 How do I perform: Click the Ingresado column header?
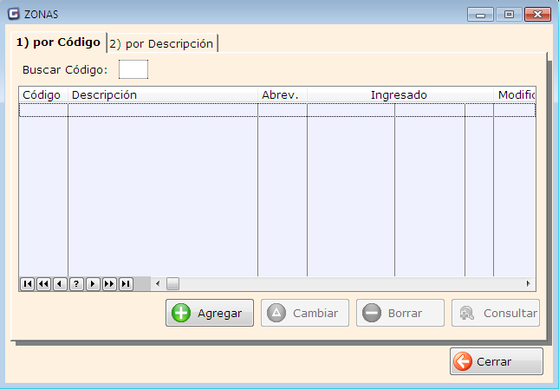tap(399, 94)
